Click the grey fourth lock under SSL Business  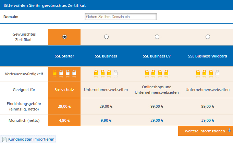[x=115, y=73]
